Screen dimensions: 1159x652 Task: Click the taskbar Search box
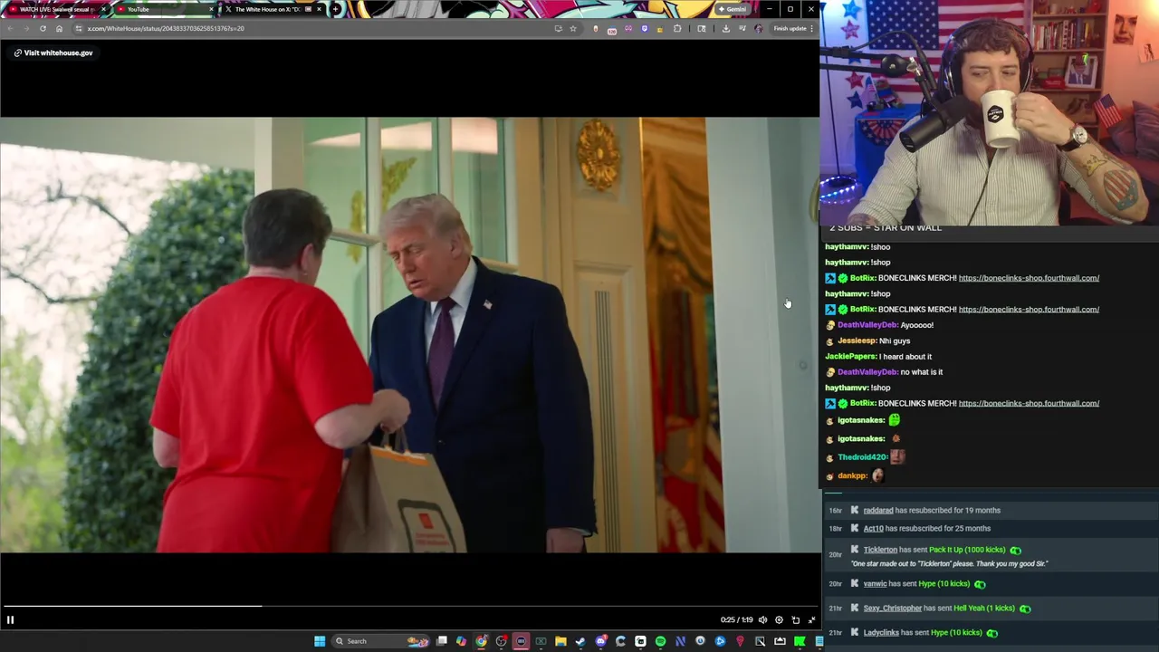pos(380,641)
